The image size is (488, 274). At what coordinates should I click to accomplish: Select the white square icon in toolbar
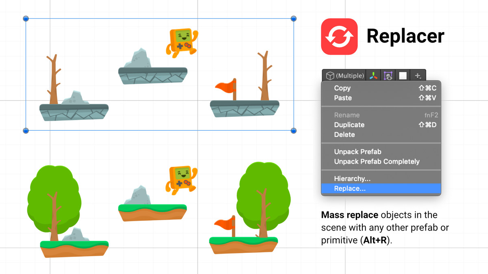coord(403,76)
